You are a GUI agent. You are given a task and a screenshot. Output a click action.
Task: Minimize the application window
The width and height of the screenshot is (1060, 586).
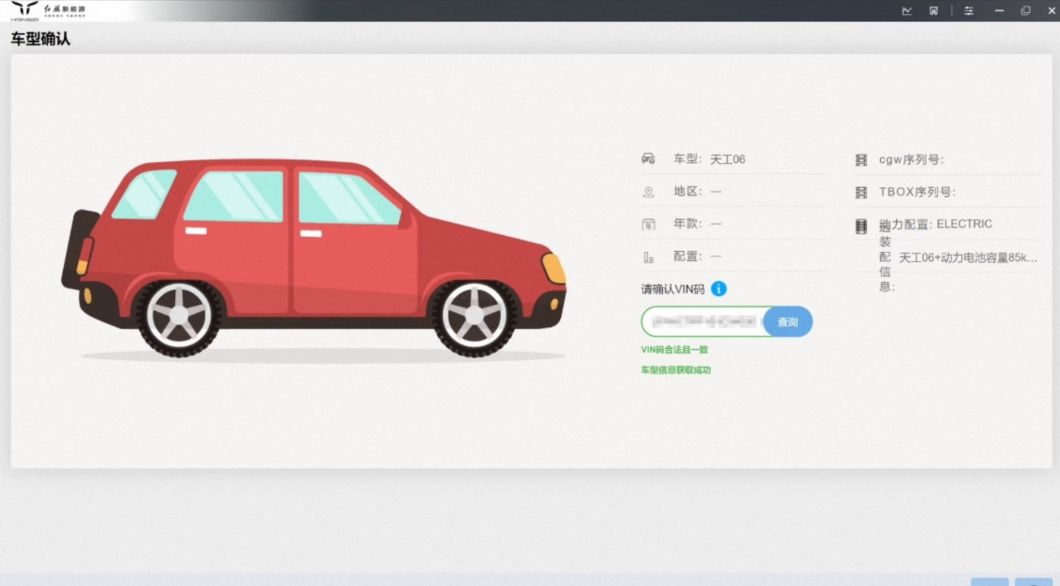point(999,11)
